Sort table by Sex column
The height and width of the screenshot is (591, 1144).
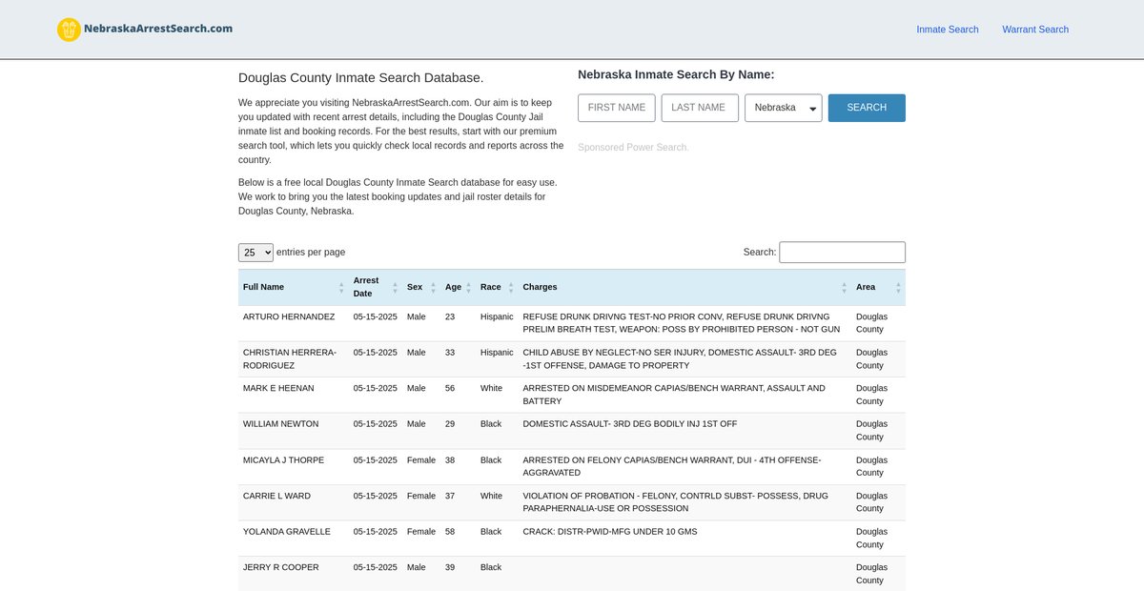pyautogui.click(x=421, y=287)
